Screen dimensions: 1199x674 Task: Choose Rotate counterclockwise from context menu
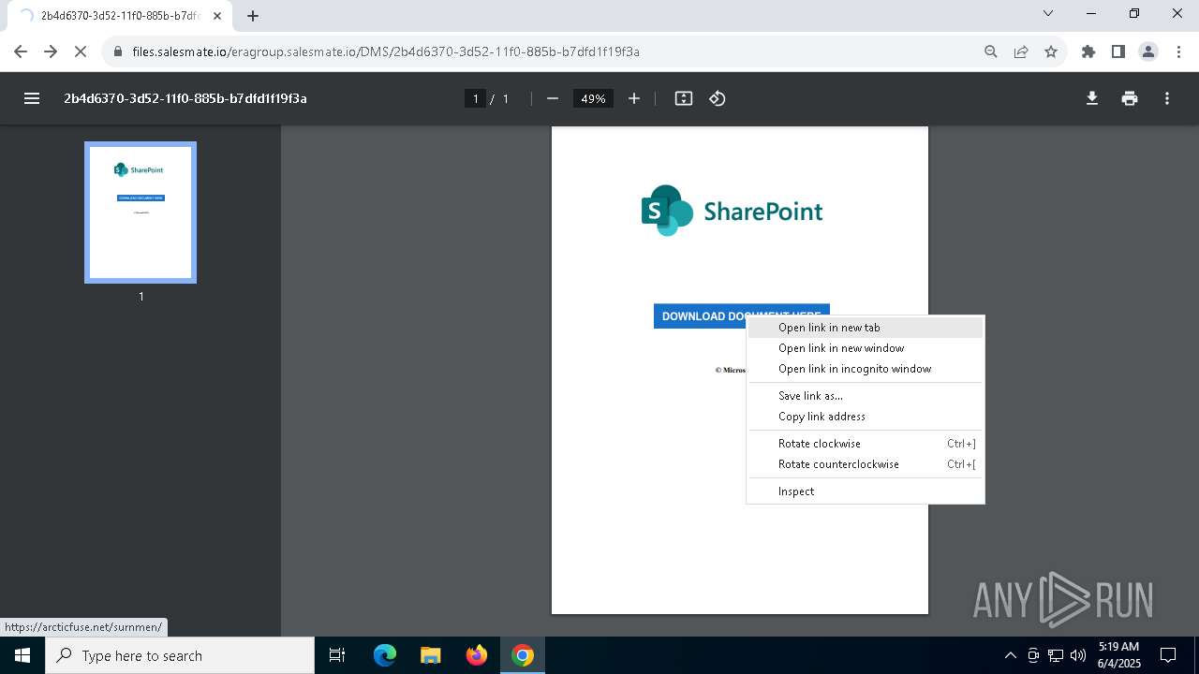(866, 464)
